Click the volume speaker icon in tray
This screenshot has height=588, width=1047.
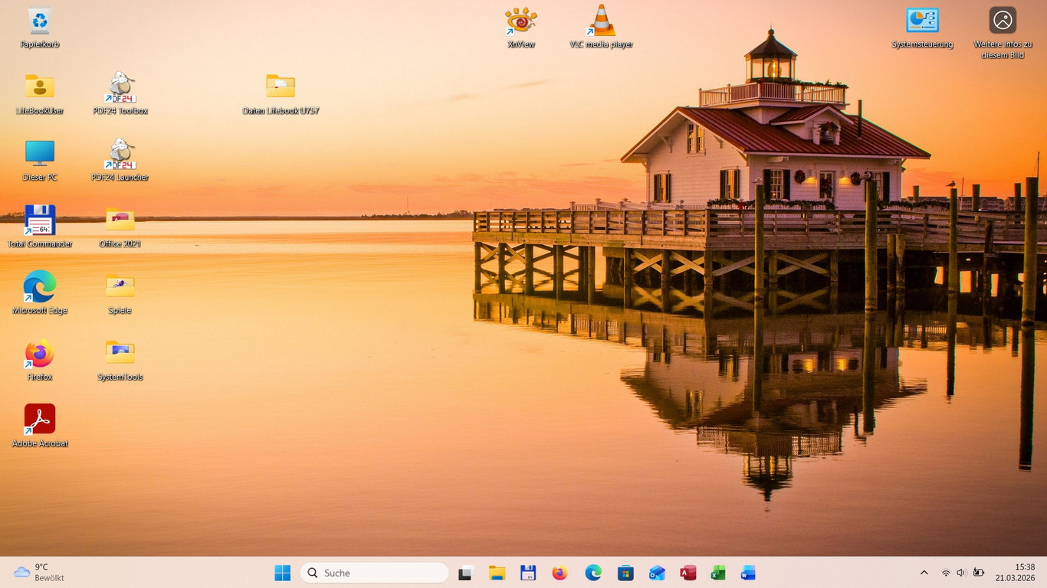pos(961,573)
